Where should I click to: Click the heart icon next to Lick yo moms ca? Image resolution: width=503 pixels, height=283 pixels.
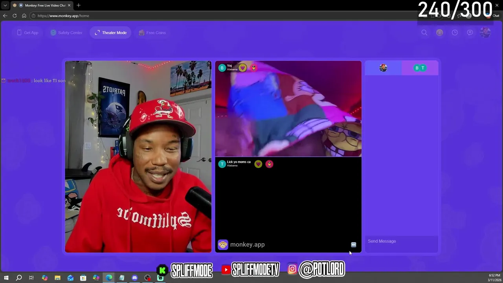258,164
